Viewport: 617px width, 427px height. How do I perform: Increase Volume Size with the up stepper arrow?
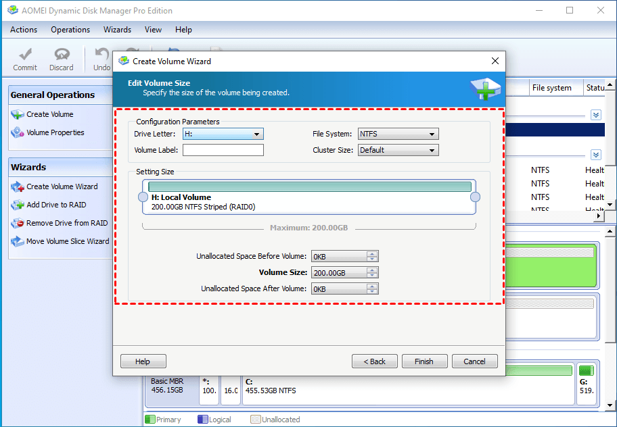[372, 270]
